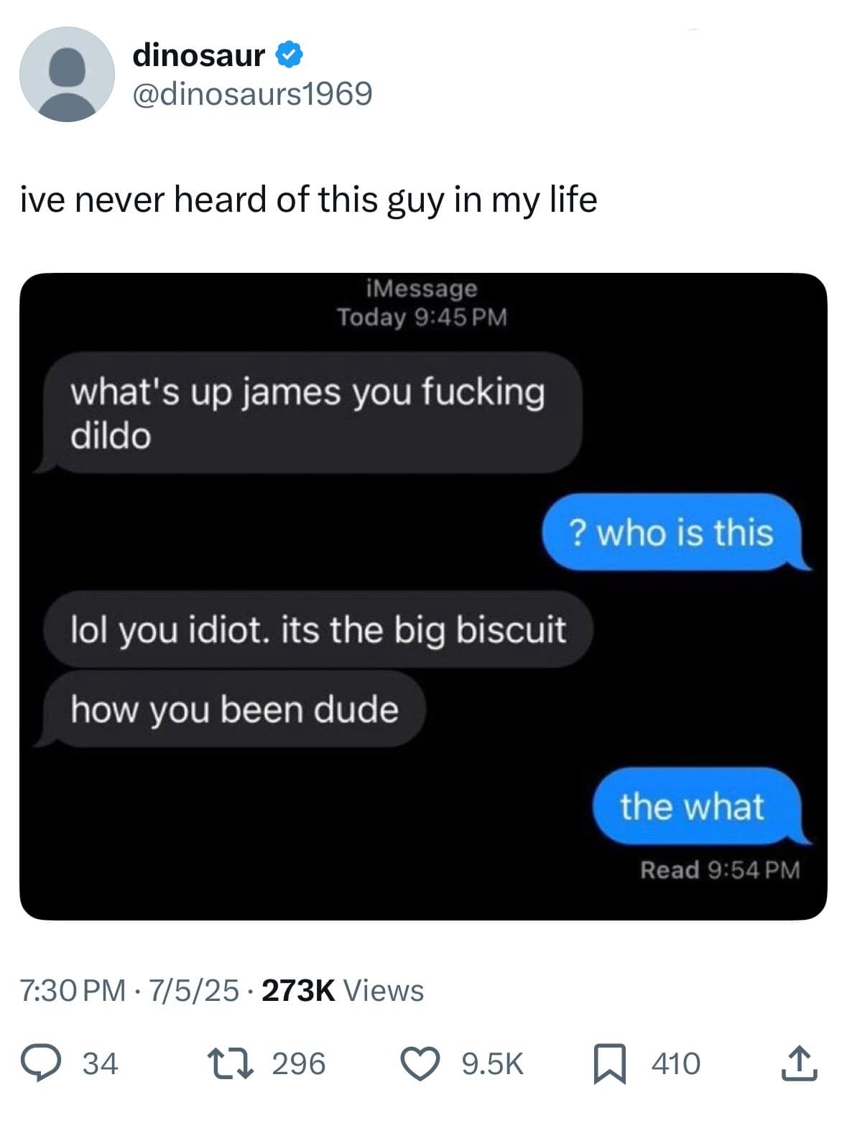Visit the @dinosaurs1969 handle
The width and height of the screenshot is (847, 1128).
(252, 93)
